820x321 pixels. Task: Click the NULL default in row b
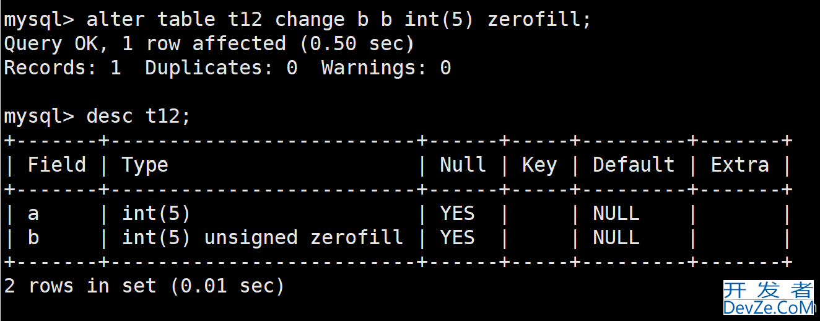click(616, 238)
